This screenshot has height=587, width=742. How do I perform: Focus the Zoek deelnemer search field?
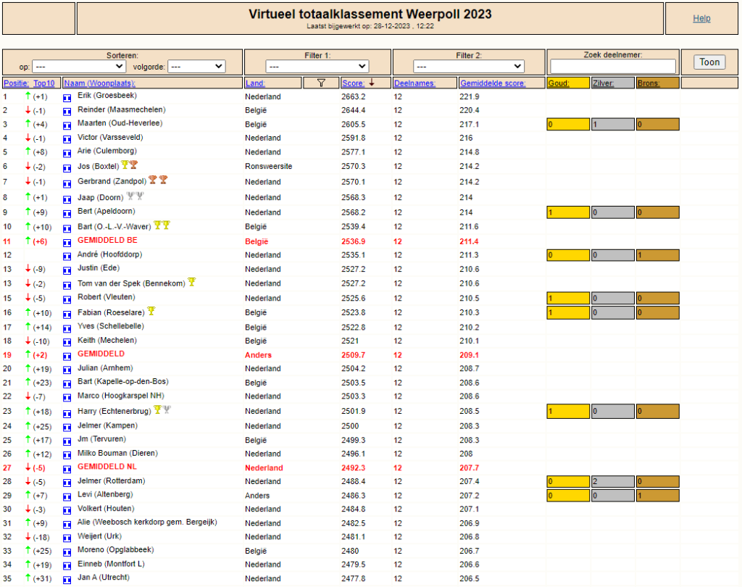click(613, 66)
